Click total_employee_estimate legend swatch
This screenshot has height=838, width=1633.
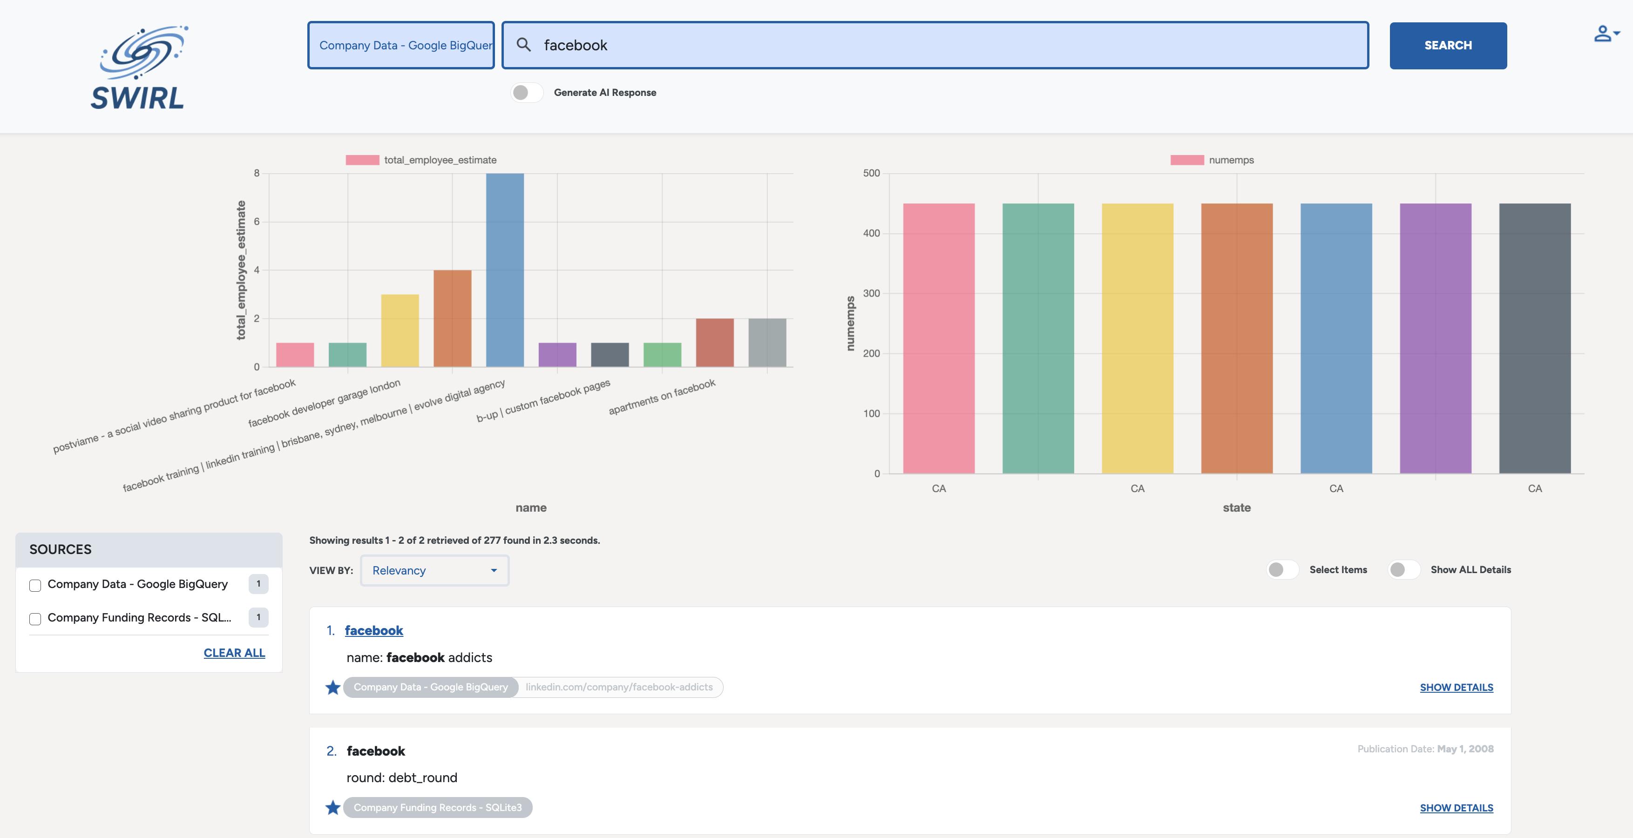(x=362, y=160)
